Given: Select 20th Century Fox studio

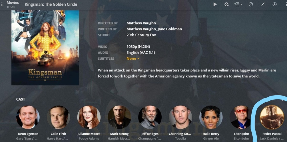Looking at the screenshot, I should pos(141,35).
